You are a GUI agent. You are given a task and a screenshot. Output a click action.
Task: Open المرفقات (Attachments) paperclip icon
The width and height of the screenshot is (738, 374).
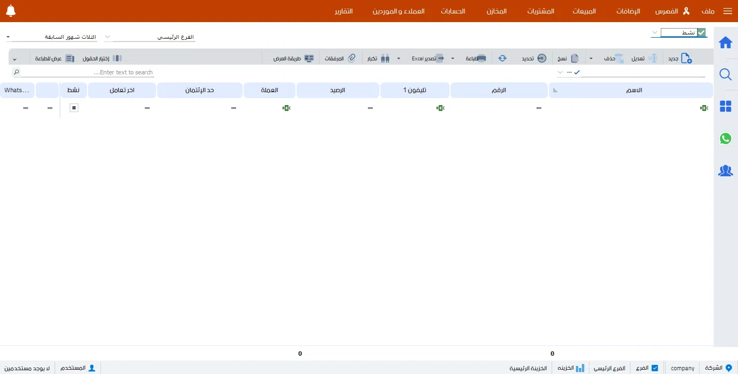352,58
